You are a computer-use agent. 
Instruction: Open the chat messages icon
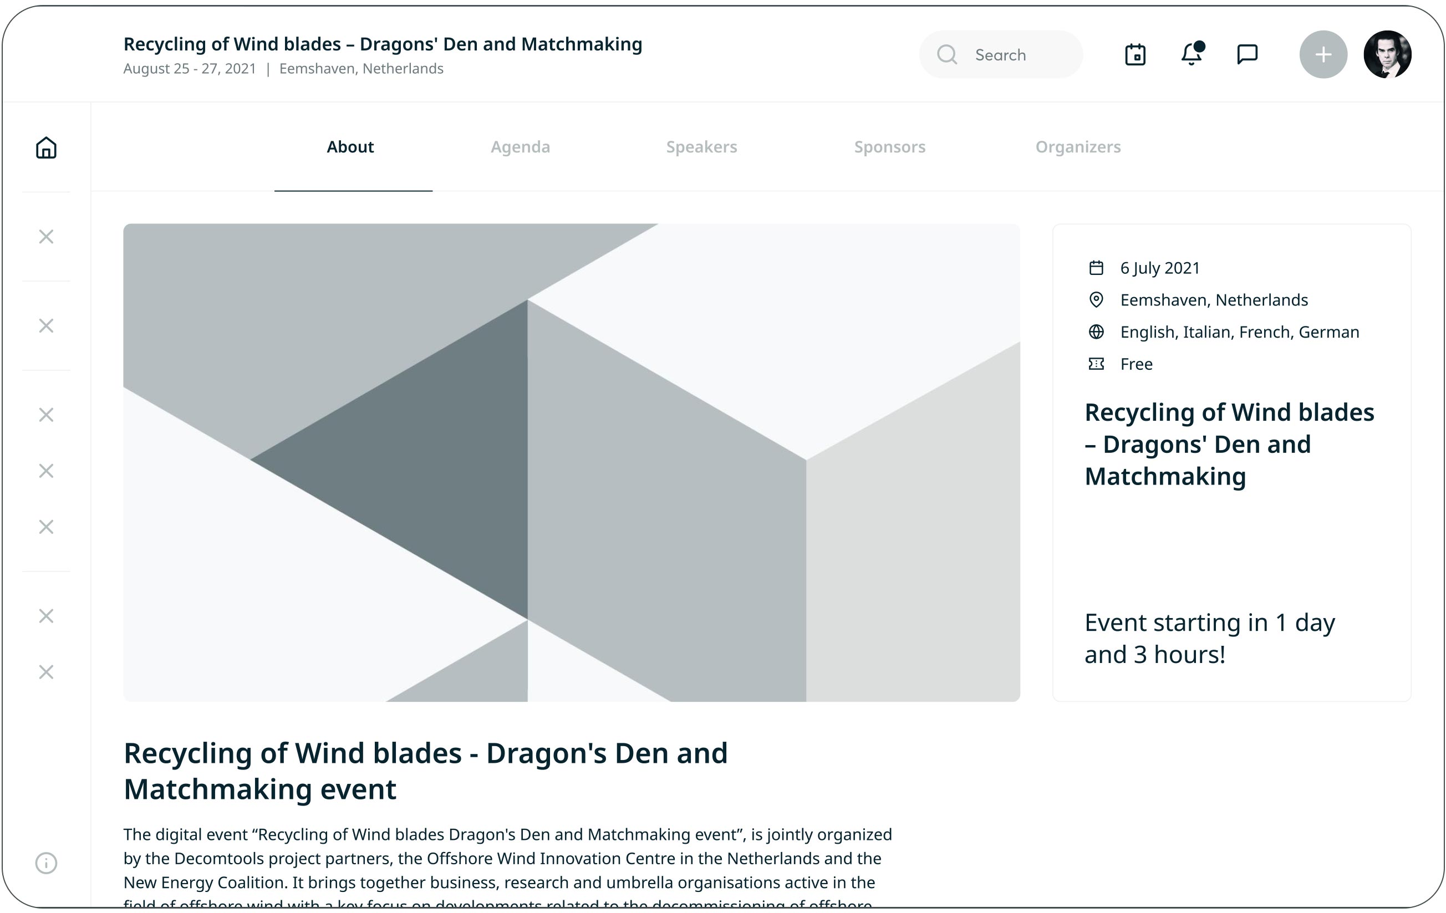(x=1248, y=55)
